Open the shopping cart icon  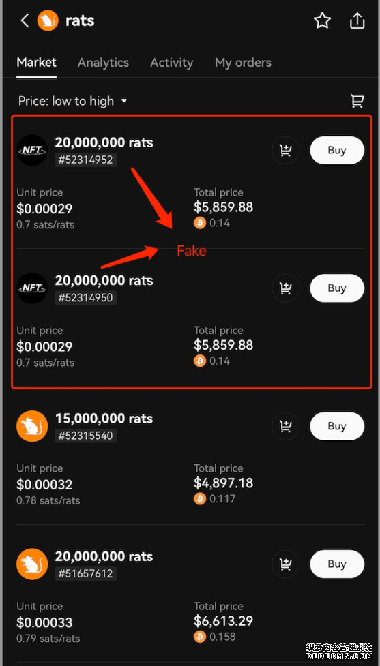click(x=357, y=101)
